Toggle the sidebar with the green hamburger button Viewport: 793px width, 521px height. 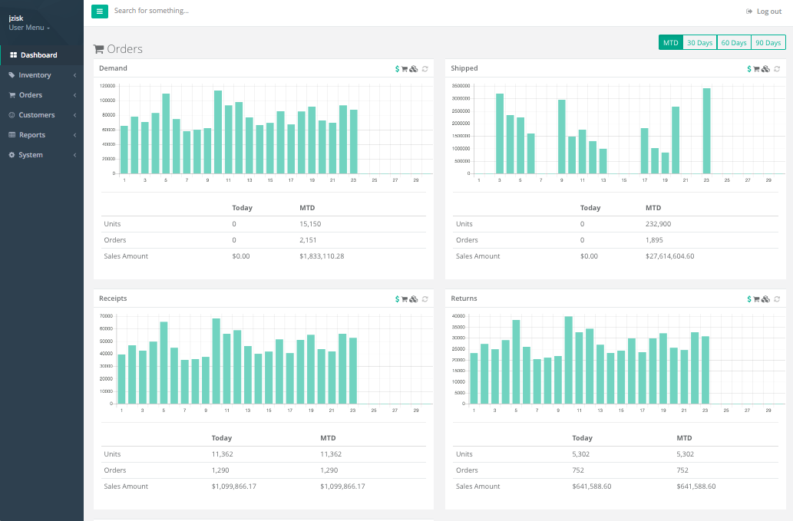(100, 11)
